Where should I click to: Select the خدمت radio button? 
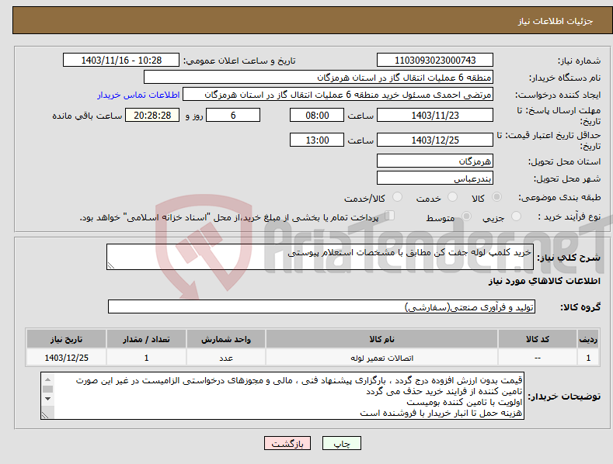coord(452,197)
